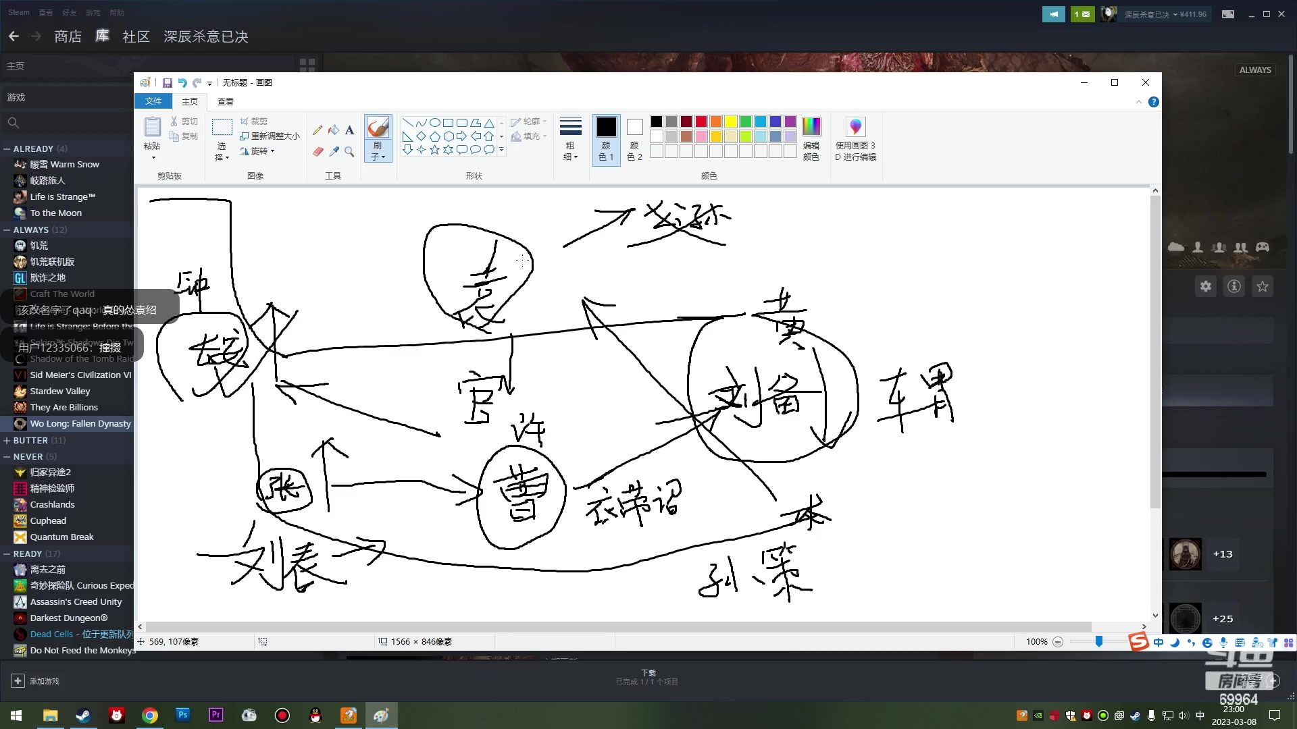Open Edit with Paint 3D
The width and height of the screenshot is (1297, 729).
tap(855, 138)
